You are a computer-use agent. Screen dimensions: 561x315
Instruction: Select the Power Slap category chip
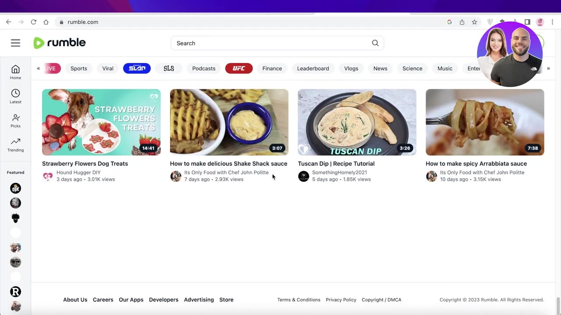[x=137, y=68]
